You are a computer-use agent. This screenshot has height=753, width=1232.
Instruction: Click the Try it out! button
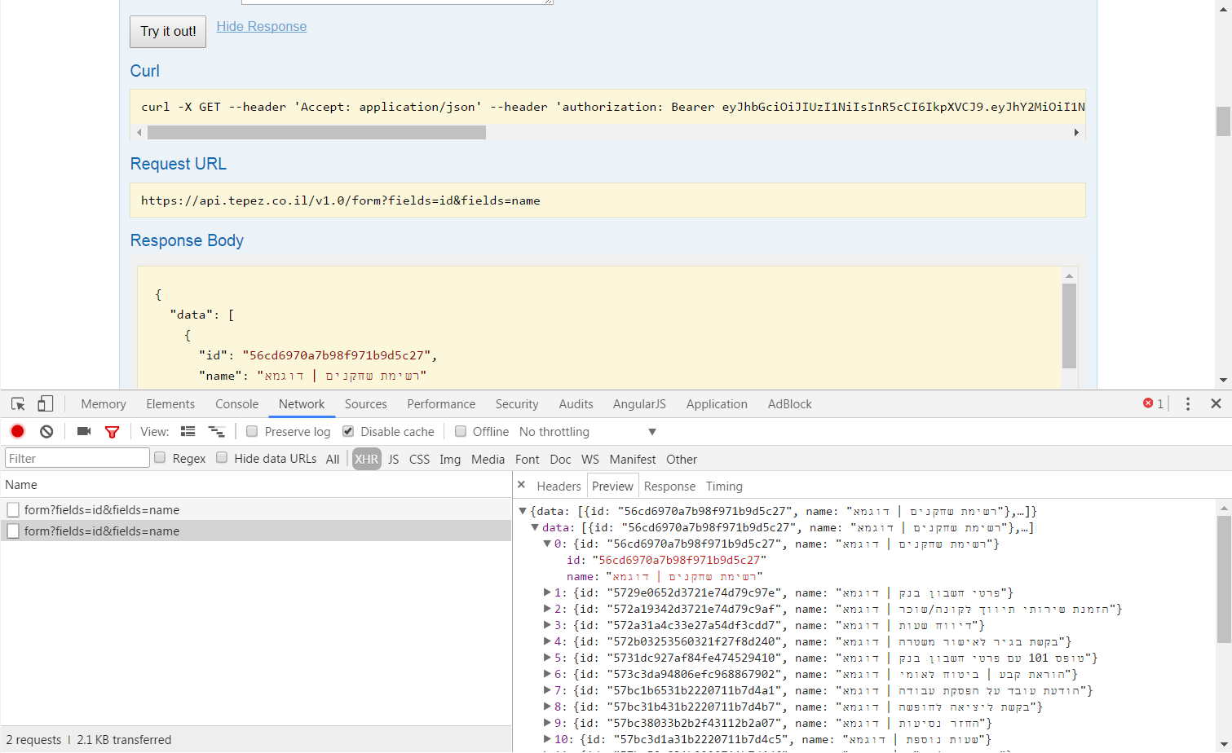(x=168, y=31)
